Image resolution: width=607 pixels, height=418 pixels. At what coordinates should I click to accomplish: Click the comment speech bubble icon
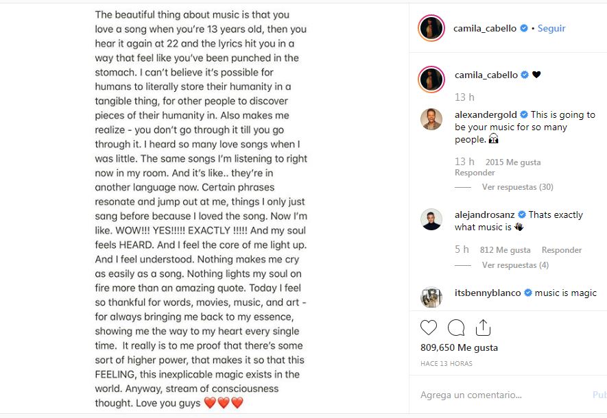(456, 327)
